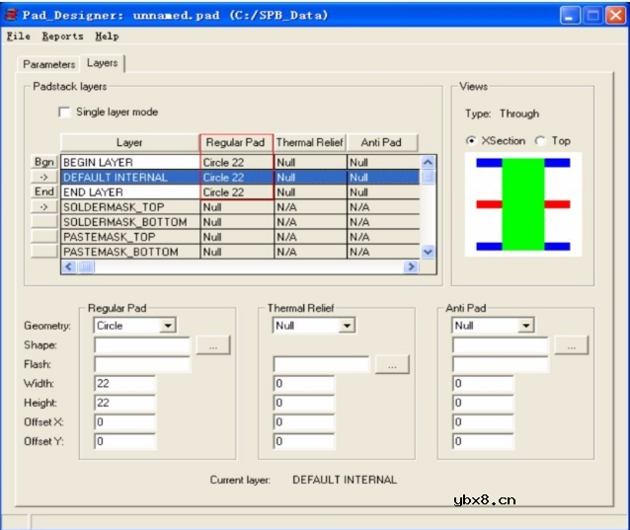Click the Pad Designer title bar icon
630x530 pixels.
[11, 16]
